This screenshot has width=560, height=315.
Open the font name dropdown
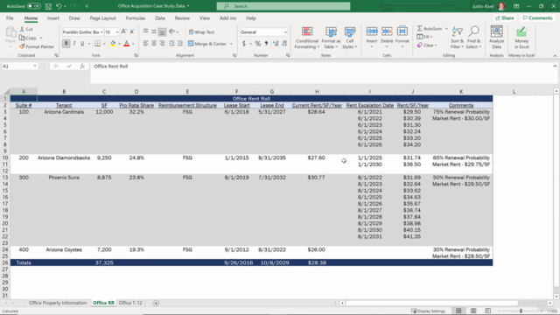pos(101,32)
